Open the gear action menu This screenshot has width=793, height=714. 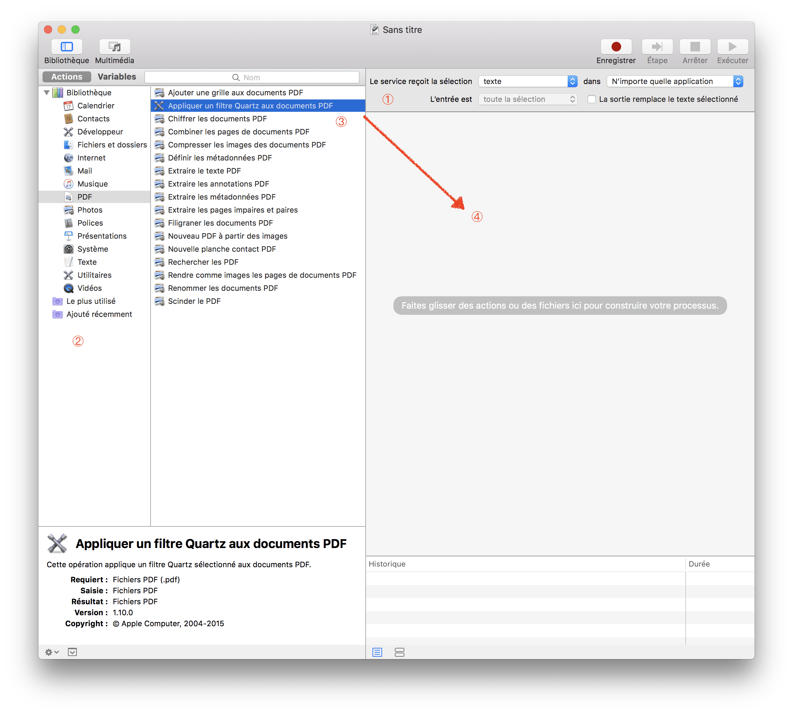tap(52, 652)
